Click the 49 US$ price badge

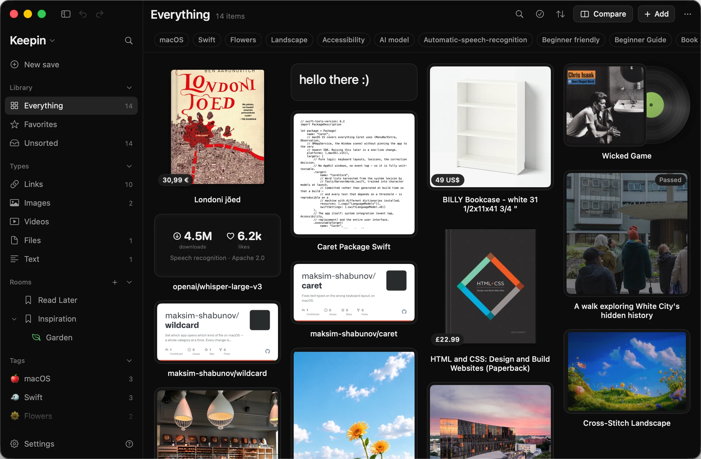(447, 180)
